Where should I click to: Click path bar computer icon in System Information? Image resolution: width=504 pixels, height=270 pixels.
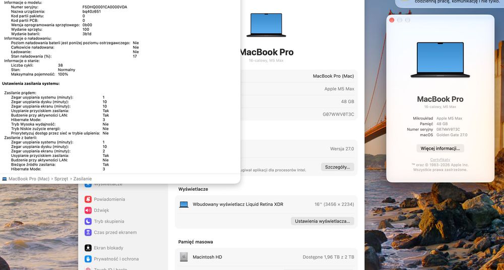tap(5, 179)
